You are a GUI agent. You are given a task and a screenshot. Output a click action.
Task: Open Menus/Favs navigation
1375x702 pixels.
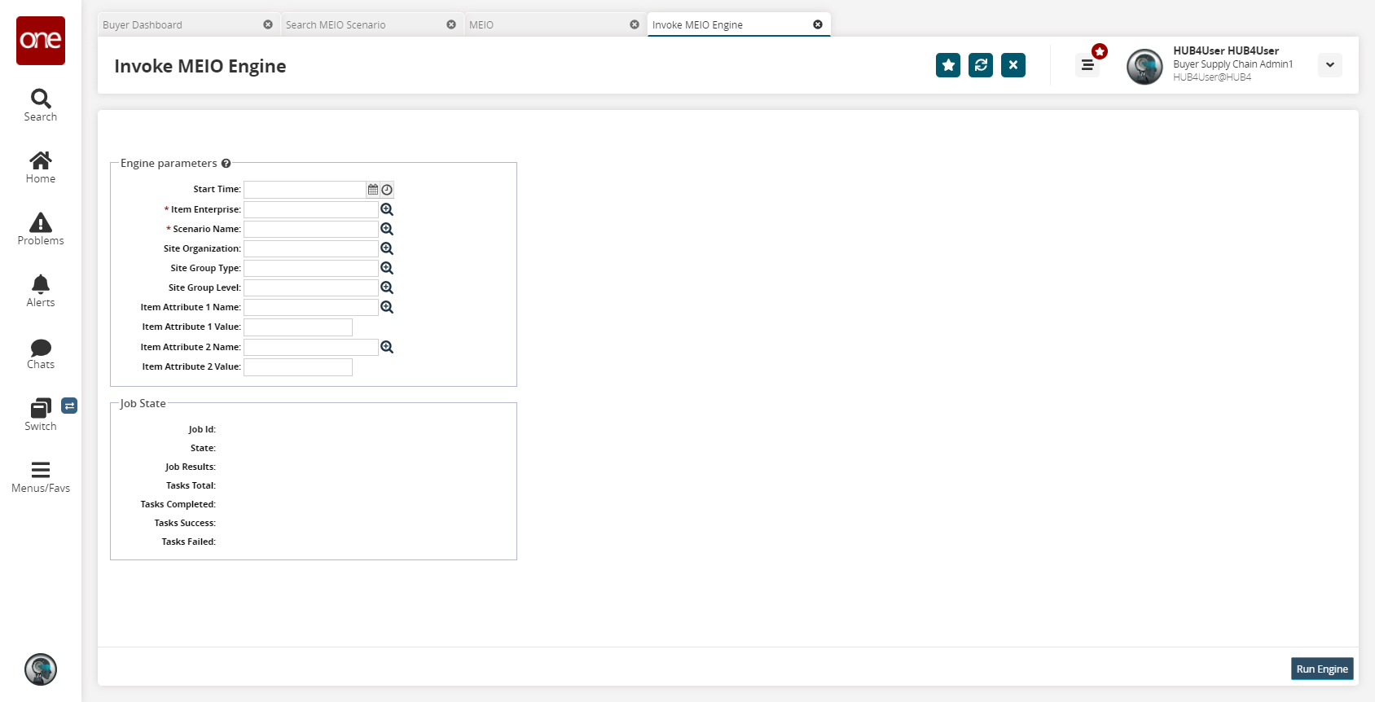click(41, 477)
